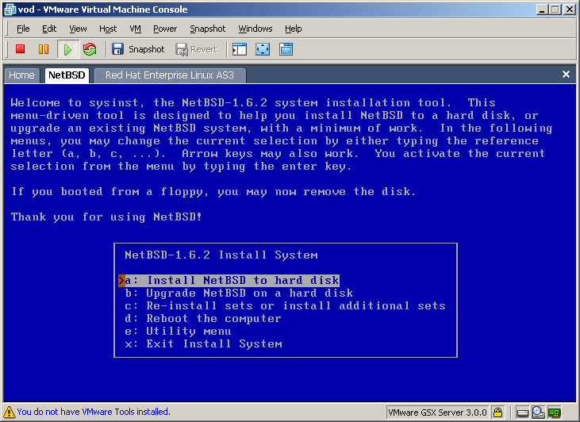Maximize the VMware console window
580x422 pixels.
(555, 10)
